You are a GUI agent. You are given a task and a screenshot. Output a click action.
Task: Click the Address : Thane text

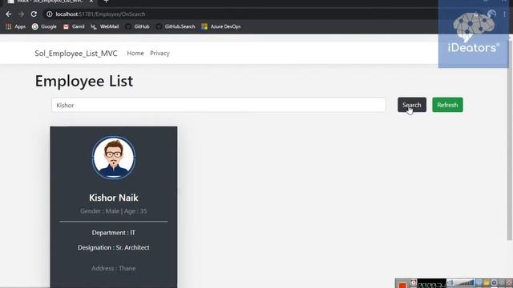click(x=114, y=269)
